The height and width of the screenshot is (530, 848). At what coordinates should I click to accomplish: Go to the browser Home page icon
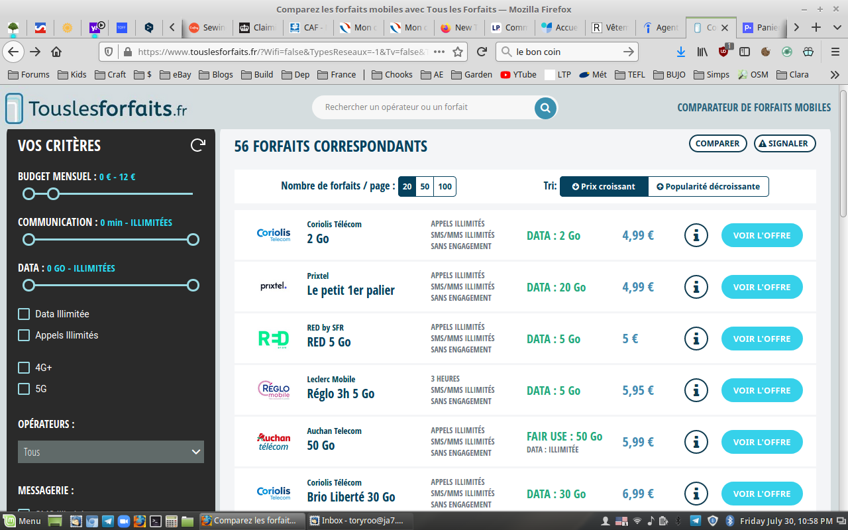click(57, 52)
